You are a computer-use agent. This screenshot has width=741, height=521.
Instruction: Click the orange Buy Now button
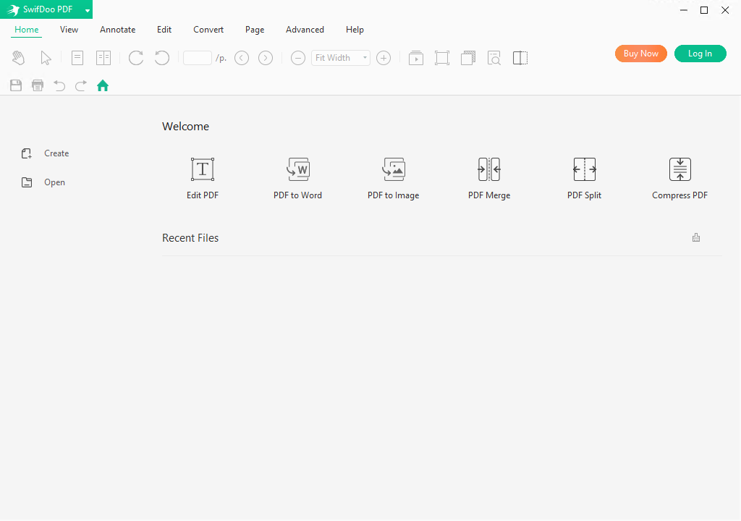tap(641, 54)
